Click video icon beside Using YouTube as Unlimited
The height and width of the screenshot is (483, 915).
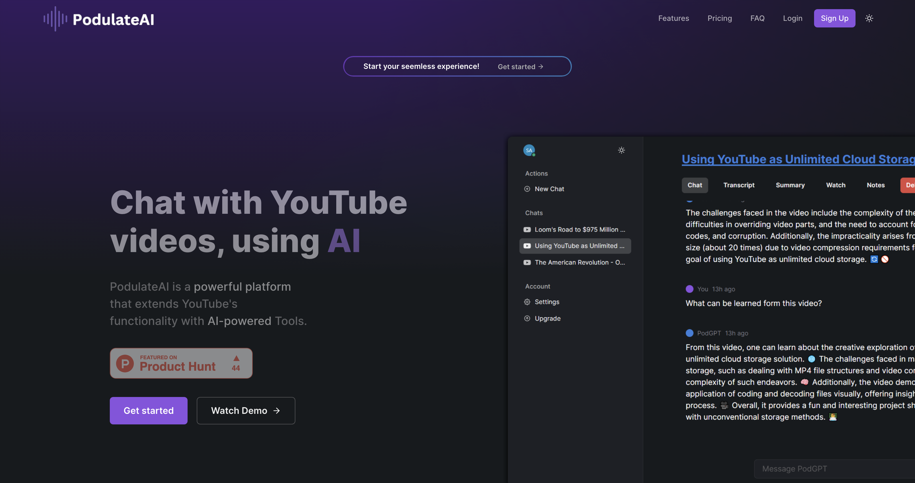[x=527, y=246]
